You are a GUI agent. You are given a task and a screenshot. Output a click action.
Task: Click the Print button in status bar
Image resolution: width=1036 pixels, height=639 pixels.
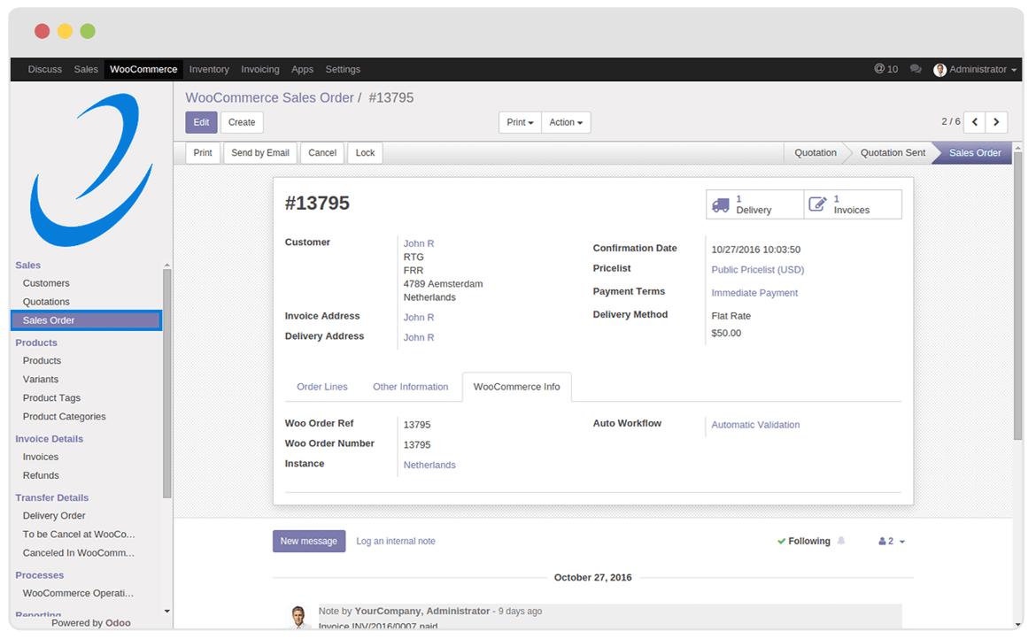pos(203,152)
